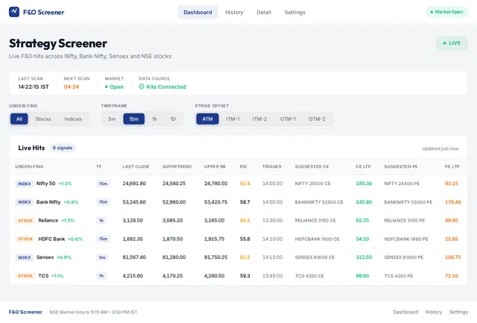Click the LIVE indicator pill
This screenshot has height=323, width=477.
(452, 43)
